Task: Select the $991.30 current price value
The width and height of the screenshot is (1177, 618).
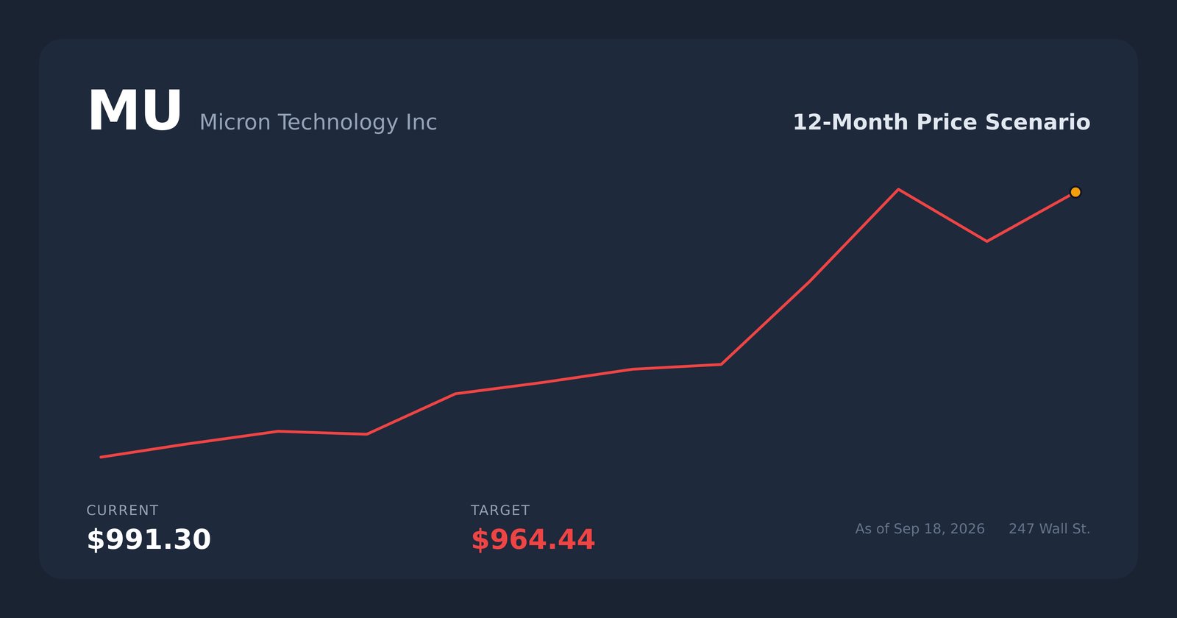Action: click(149, 539)
